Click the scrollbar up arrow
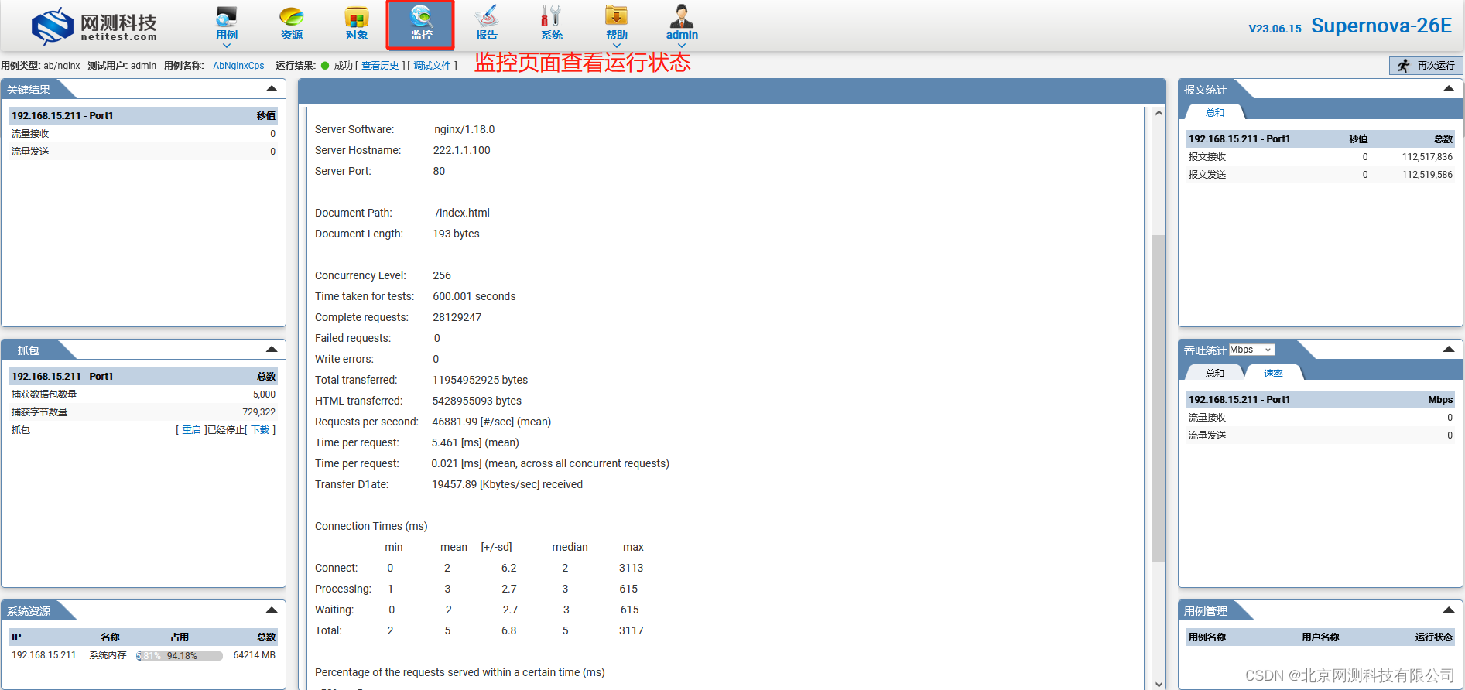1465x690 pixels. pyautogui.click(x=1159, y=113)
